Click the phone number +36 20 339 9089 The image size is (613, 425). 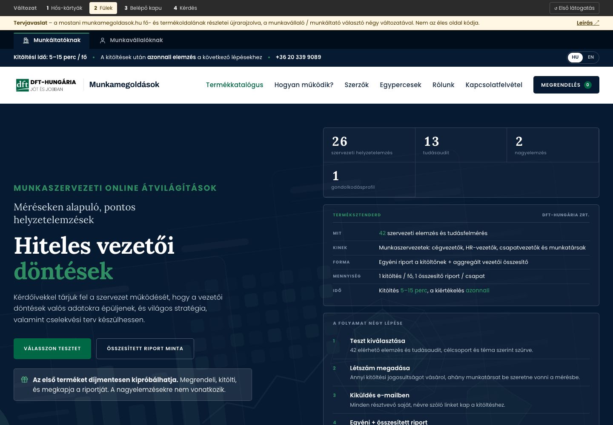click(x=298, y=57)
